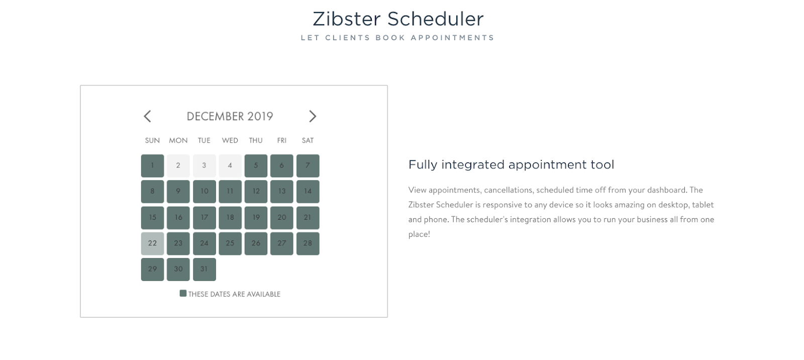Select December 25 in the calendar
Screen dimensions: 804x360
(230, 243)
